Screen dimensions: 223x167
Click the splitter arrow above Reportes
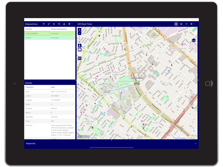click(111, 140)
